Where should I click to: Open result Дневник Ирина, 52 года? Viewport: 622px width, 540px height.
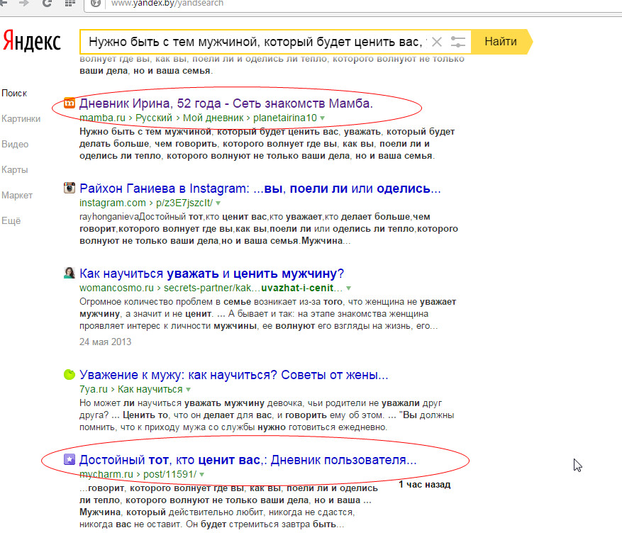click(x=226, y=103)
